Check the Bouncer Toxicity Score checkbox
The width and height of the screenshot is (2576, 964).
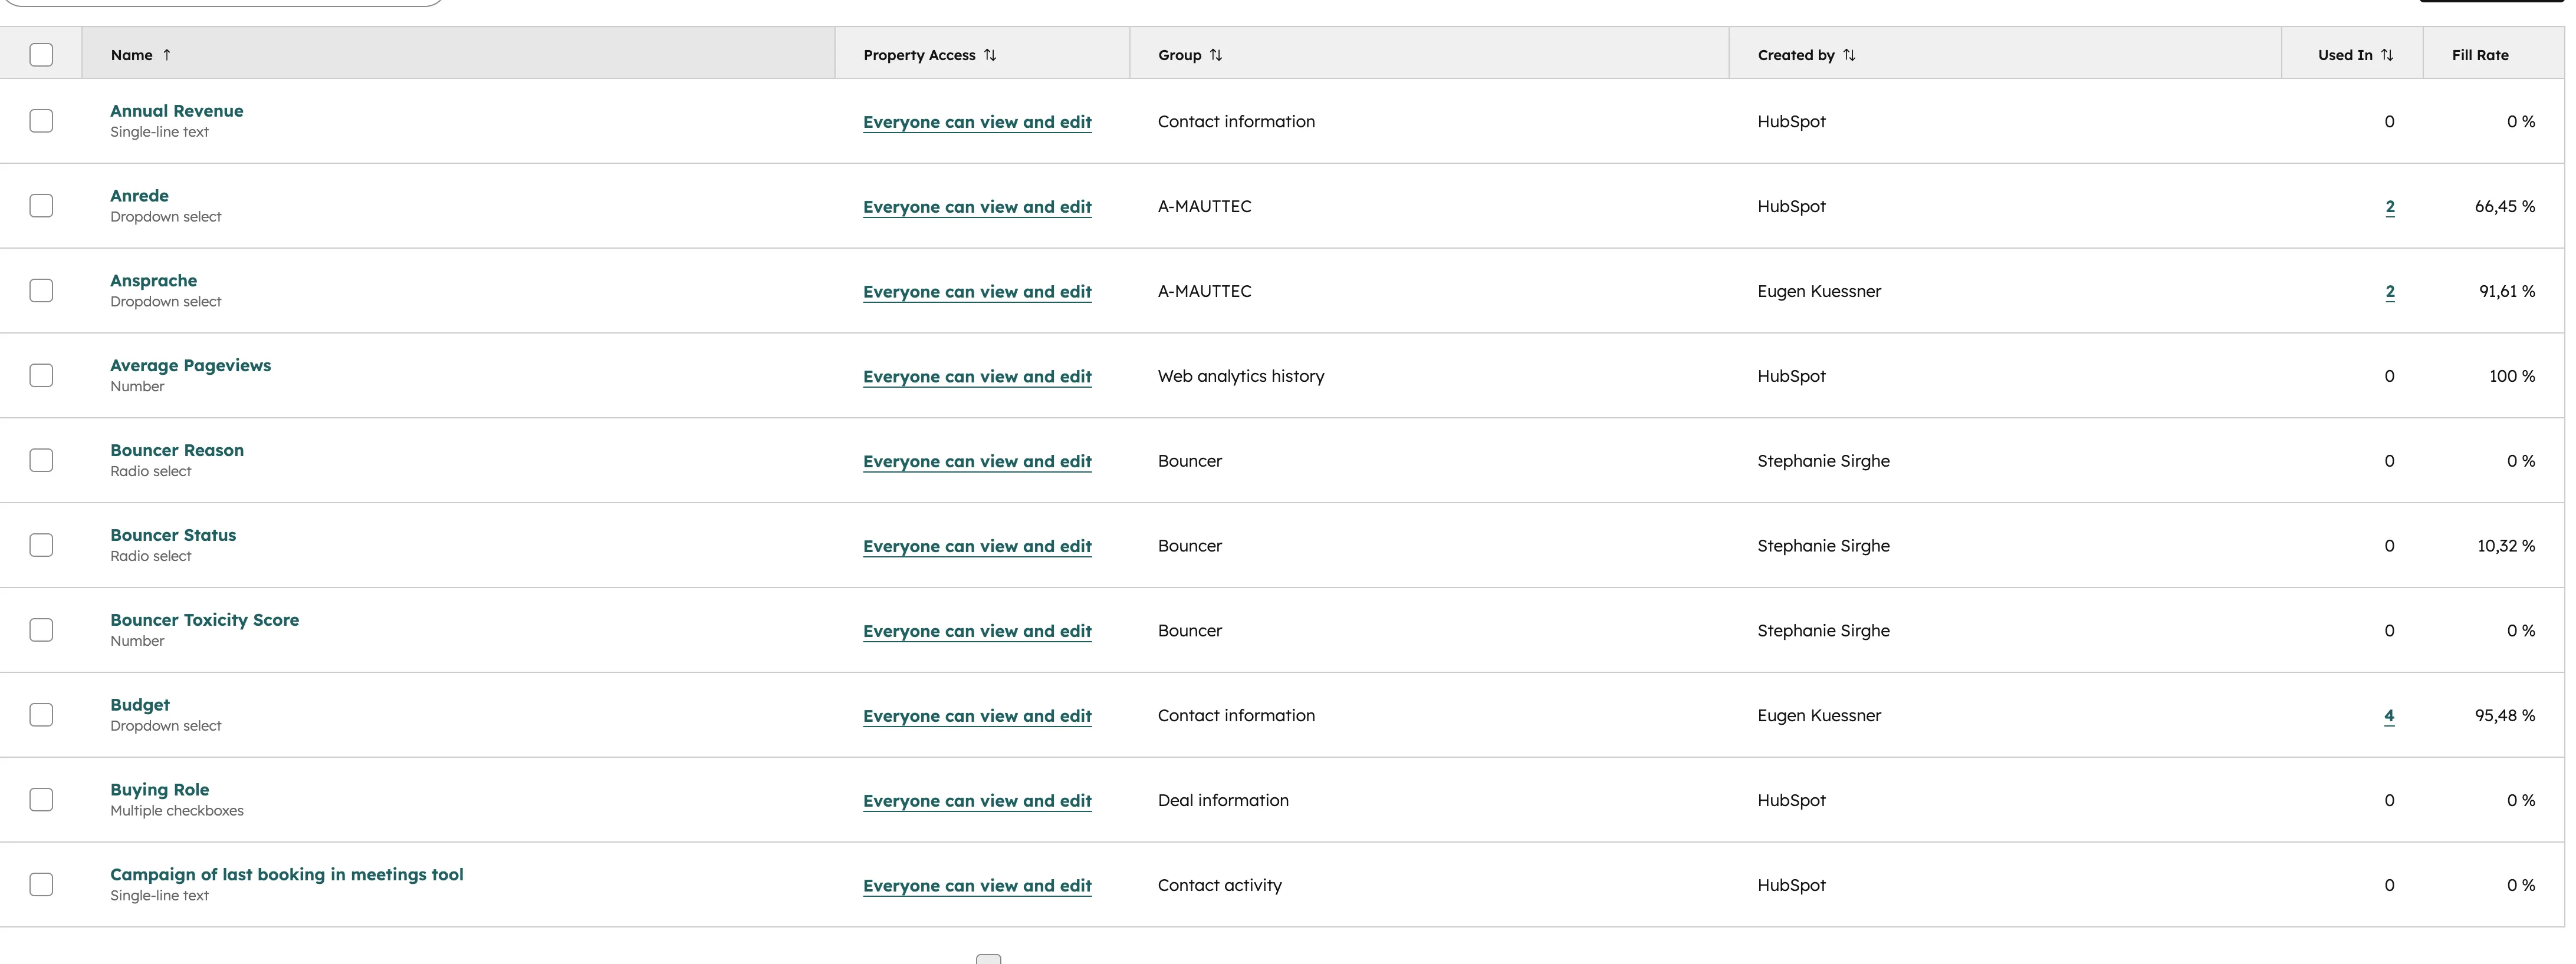tap(41, 629)
